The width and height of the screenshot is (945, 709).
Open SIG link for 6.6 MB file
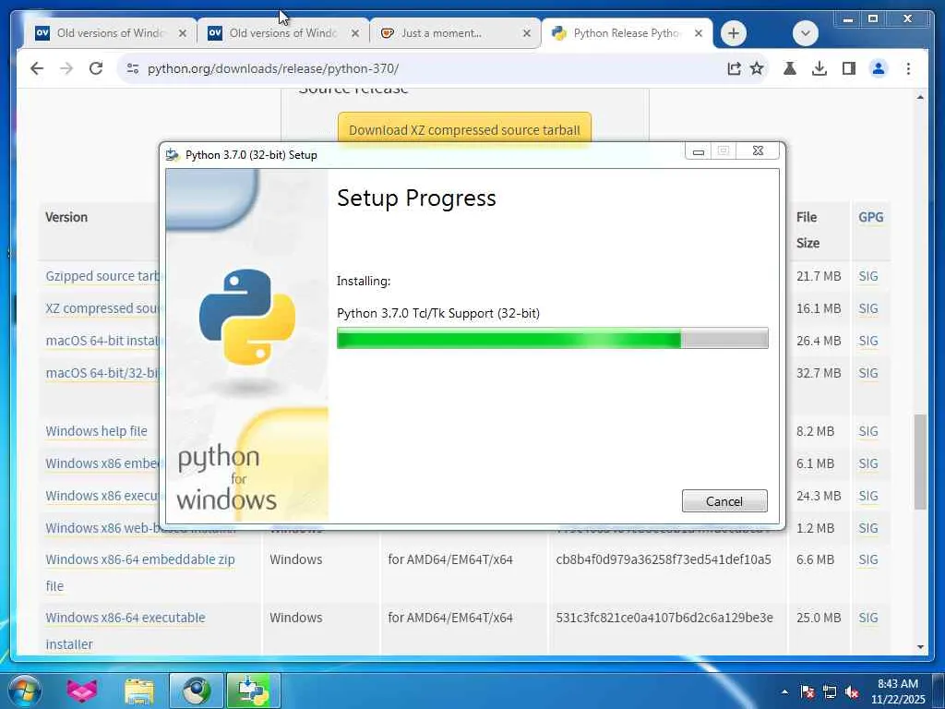pos(867,559)
